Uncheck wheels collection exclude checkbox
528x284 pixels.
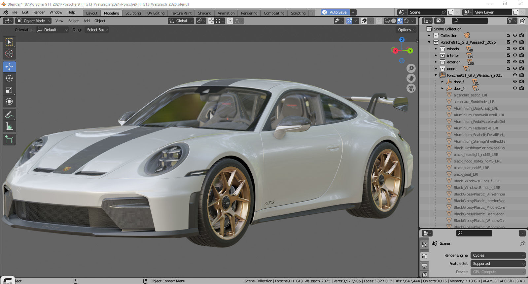pyautogui.click(x=509, y=49)
